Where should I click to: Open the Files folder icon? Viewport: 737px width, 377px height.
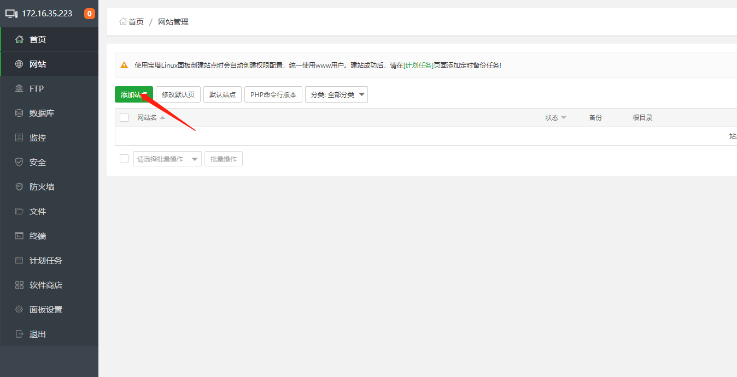coord(20,211)
